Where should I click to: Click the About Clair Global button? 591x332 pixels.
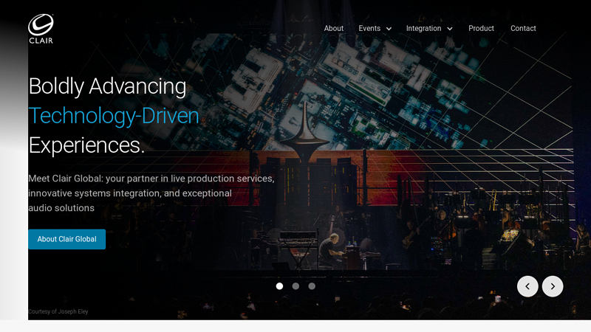tap(66, 239)
